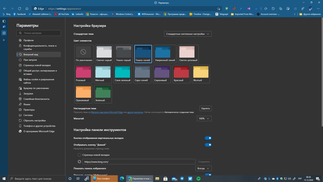
Task: Select the 'Сиреневый' color theme
Action: tap(162, 74)
